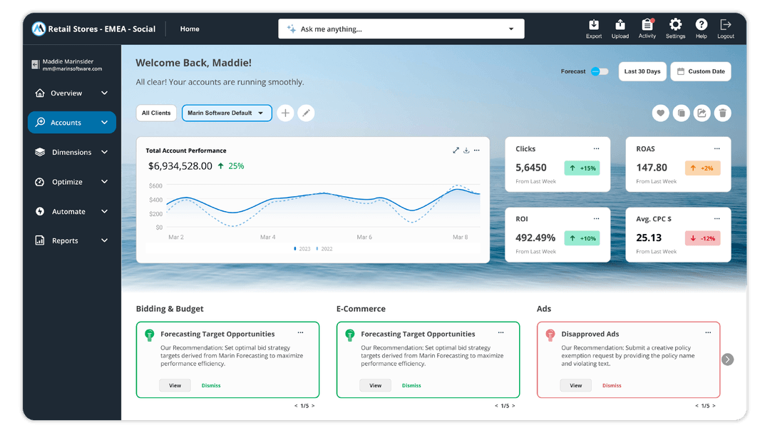Add a new filter with the plus icon
Viewport: 770px width, 433px height.
point(285,113)
